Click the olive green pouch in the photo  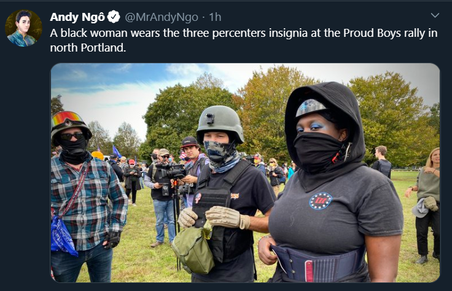193,249
